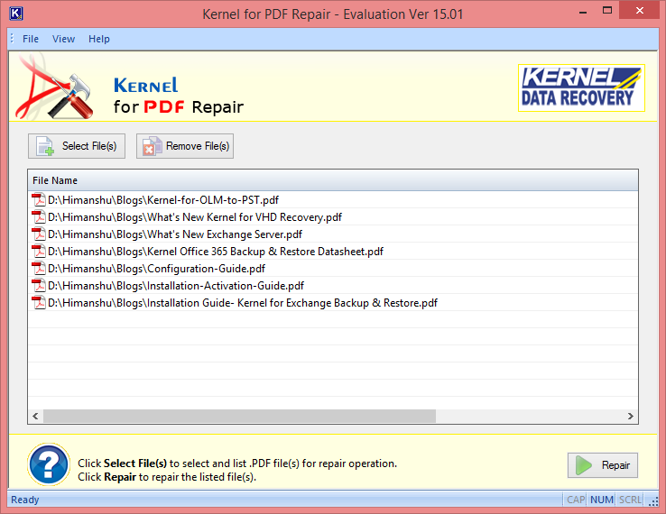Open the Help menu
Viewport: 666px width, 514px height.
(99, 39)
